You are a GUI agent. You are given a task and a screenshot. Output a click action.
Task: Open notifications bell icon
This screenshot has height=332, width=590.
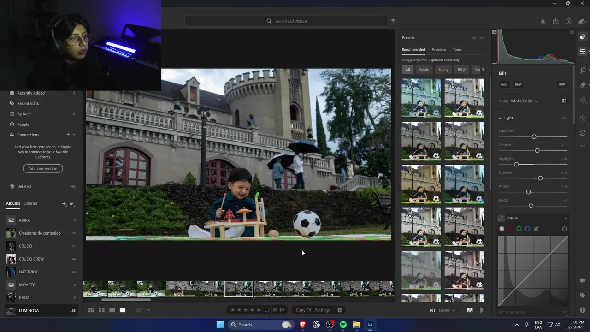click(x=543, y=21)
